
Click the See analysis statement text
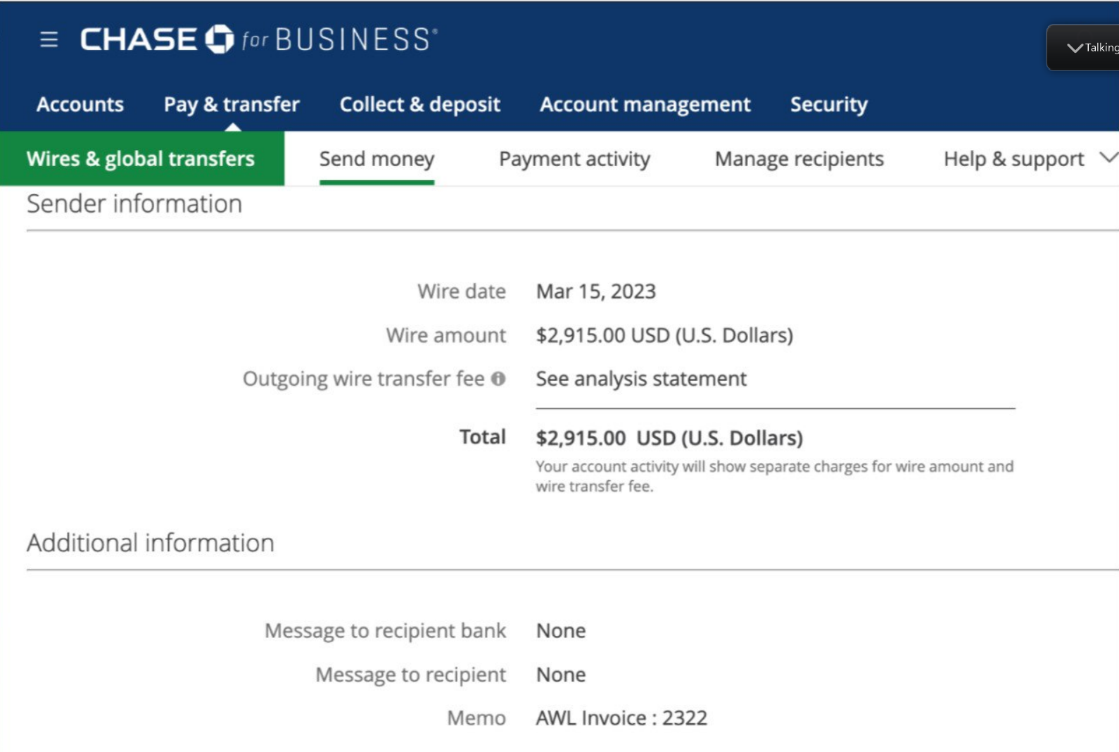click(x=641, y=379)
